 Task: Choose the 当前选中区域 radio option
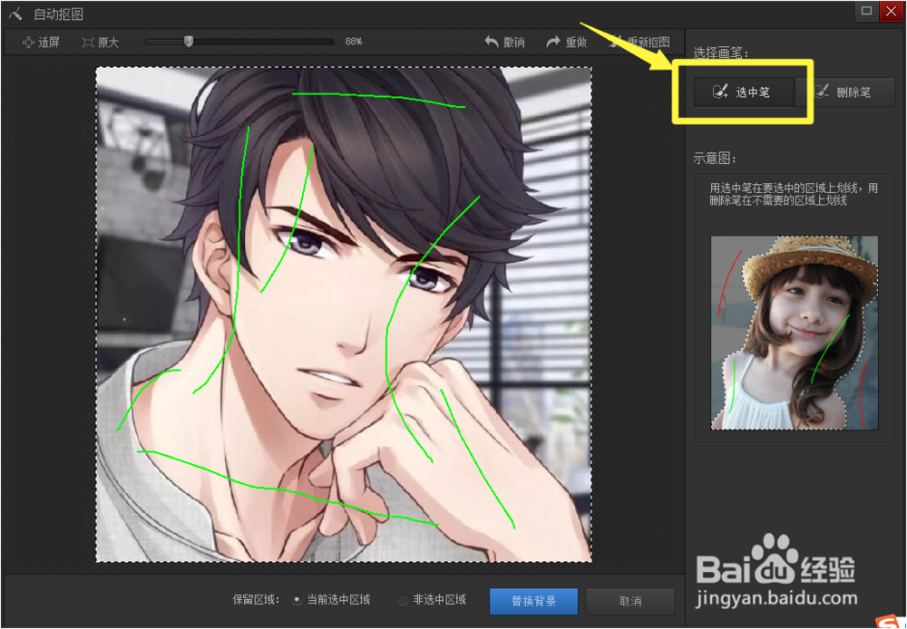click(x=332, y=599)
